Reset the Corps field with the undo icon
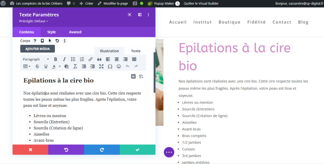The height and width of the screenshot is (164, 324). point(57,41)
